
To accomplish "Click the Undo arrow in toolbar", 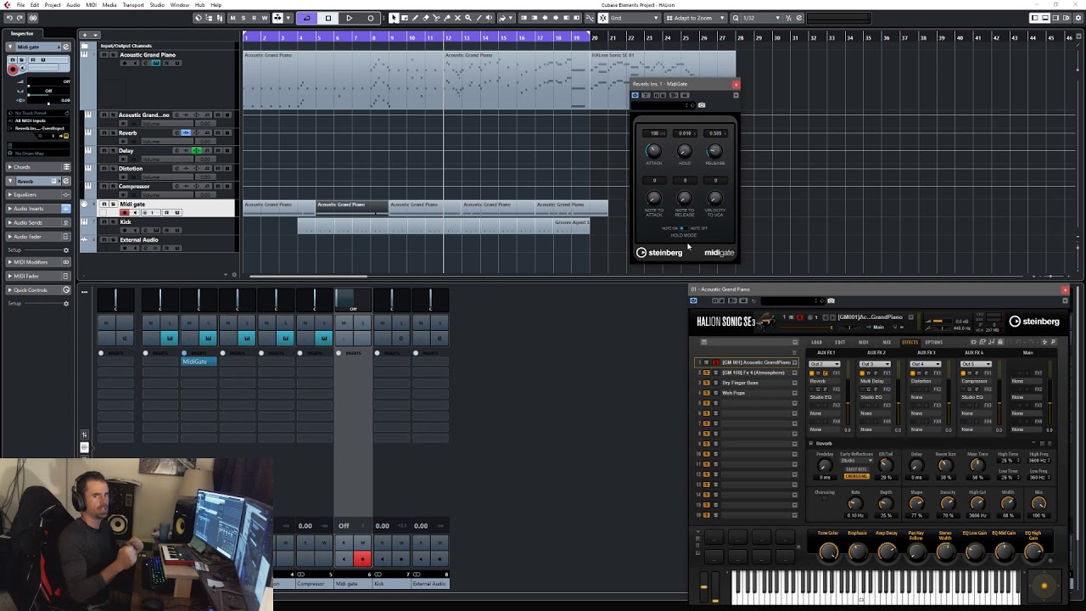I will tap(9, 18).
